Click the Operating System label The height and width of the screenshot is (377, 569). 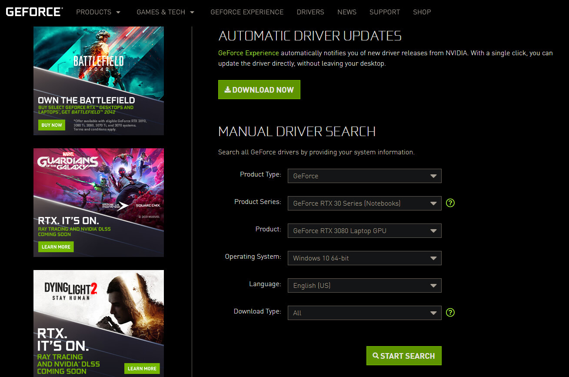click(253, 257)
